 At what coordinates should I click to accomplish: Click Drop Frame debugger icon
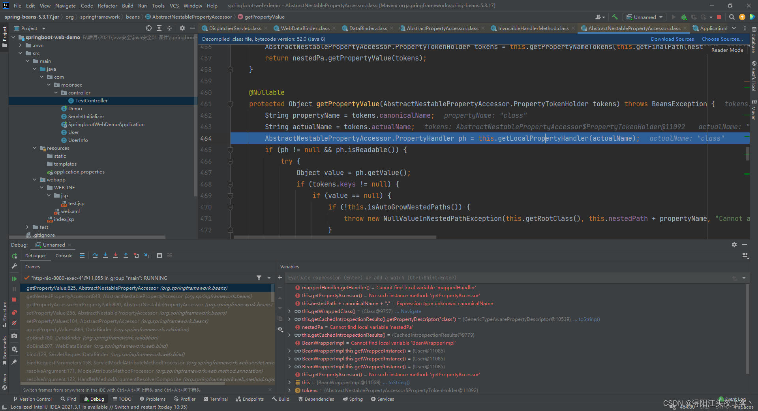[x=136, y=255]
